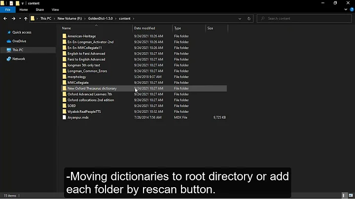Select Network in the navigation pane

coord(18,59)
